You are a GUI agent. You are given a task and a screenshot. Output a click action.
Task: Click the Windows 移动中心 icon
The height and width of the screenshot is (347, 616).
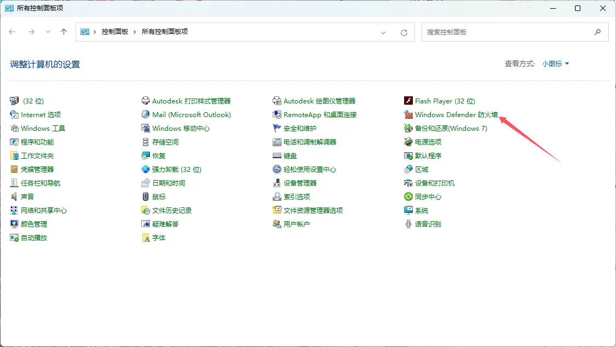(145, 129)
